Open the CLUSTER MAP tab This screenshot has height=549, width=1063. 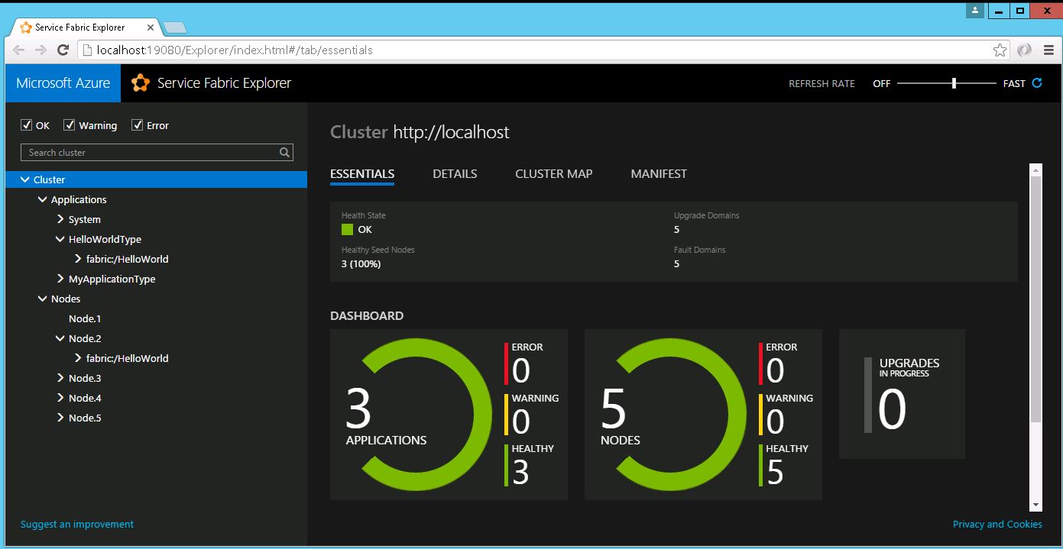click(554, 174)
